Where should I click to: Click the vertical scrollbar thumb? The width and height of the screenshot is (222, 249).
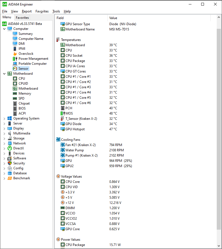point(219,129)
